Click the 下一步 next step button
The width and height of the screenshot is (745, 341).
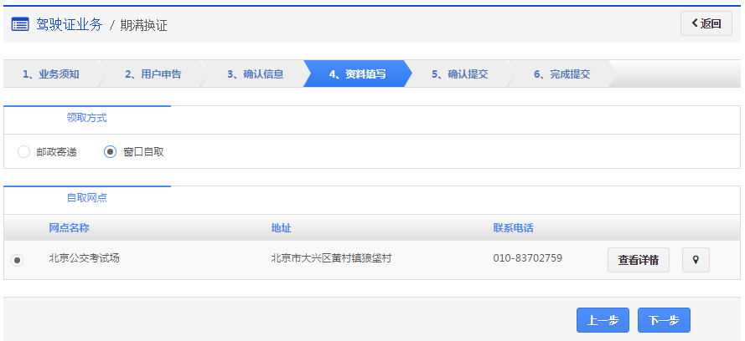coord(664,320)
